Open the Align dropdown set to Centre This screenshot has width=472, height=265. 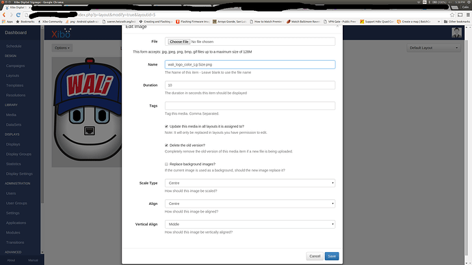(x=250, y=204)
